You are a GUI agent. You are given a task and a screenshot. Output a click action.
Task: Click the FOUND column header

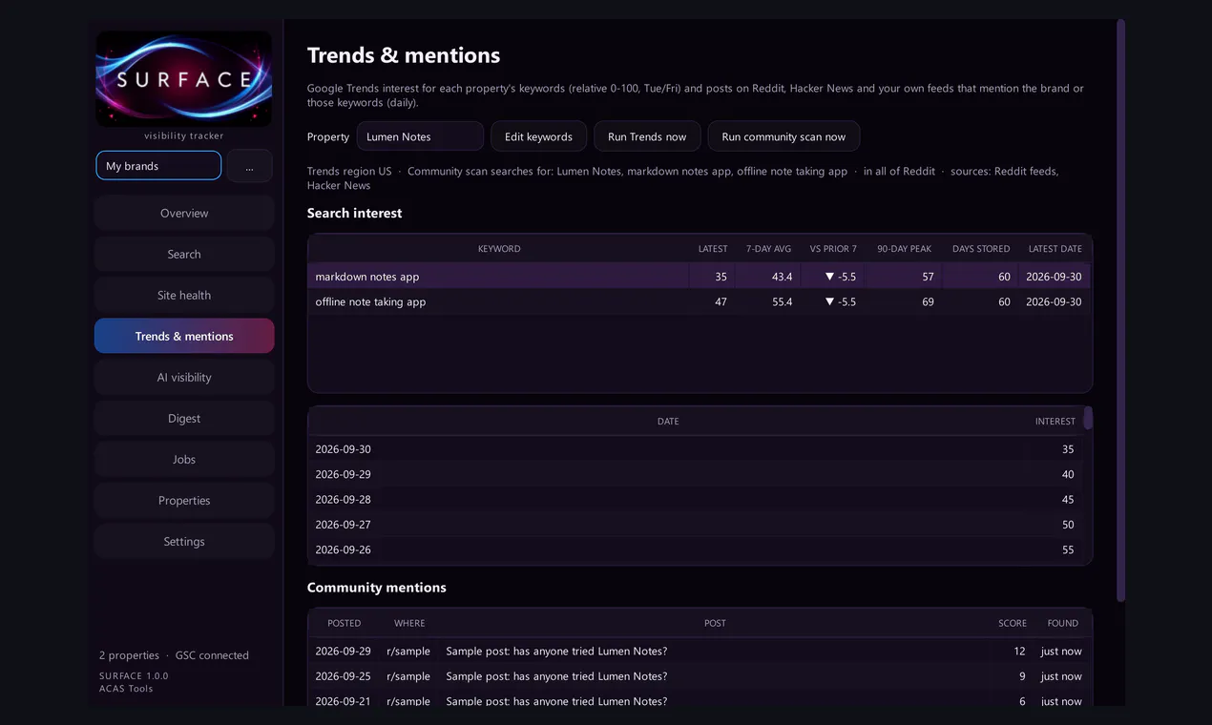(1062, 624)
